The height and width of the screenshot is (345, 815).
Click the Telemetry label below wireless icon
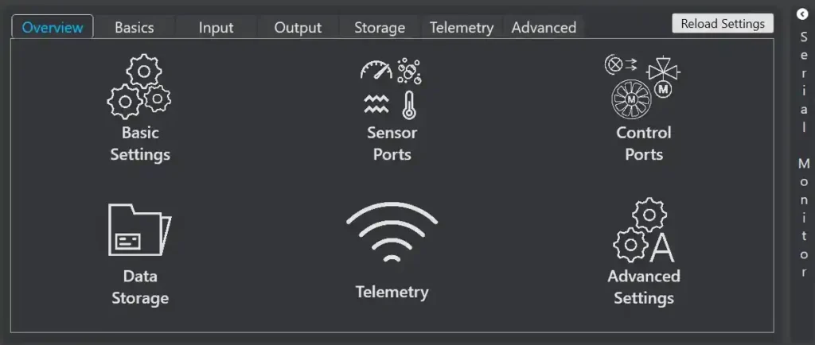392,292
